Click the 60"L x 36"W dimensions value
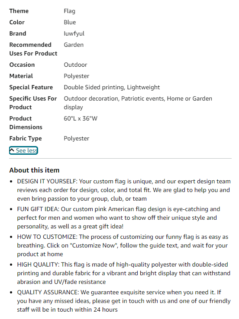The image size is (239, 319). coord(81,118)
